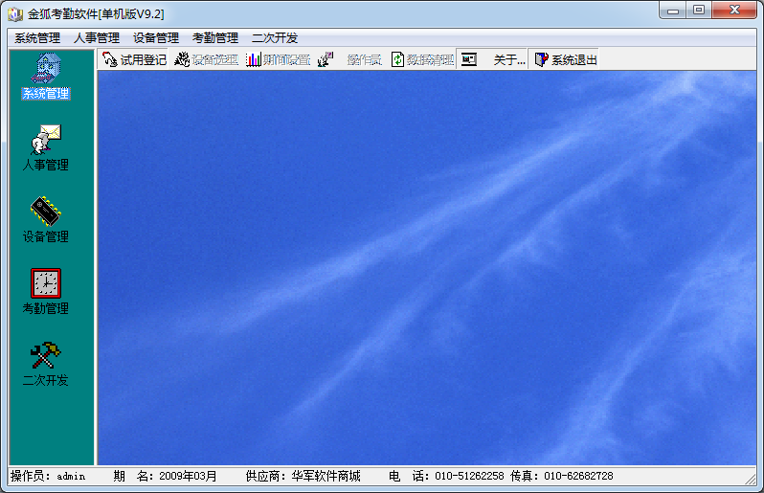Minimize the 金狐考勤软件 window
The height and width of the screenshot is (493, 764).
click(673, 11)
